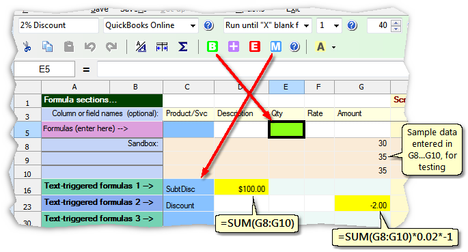Click the column width adjust icon

pyautogui.click(x=162, y=47)
